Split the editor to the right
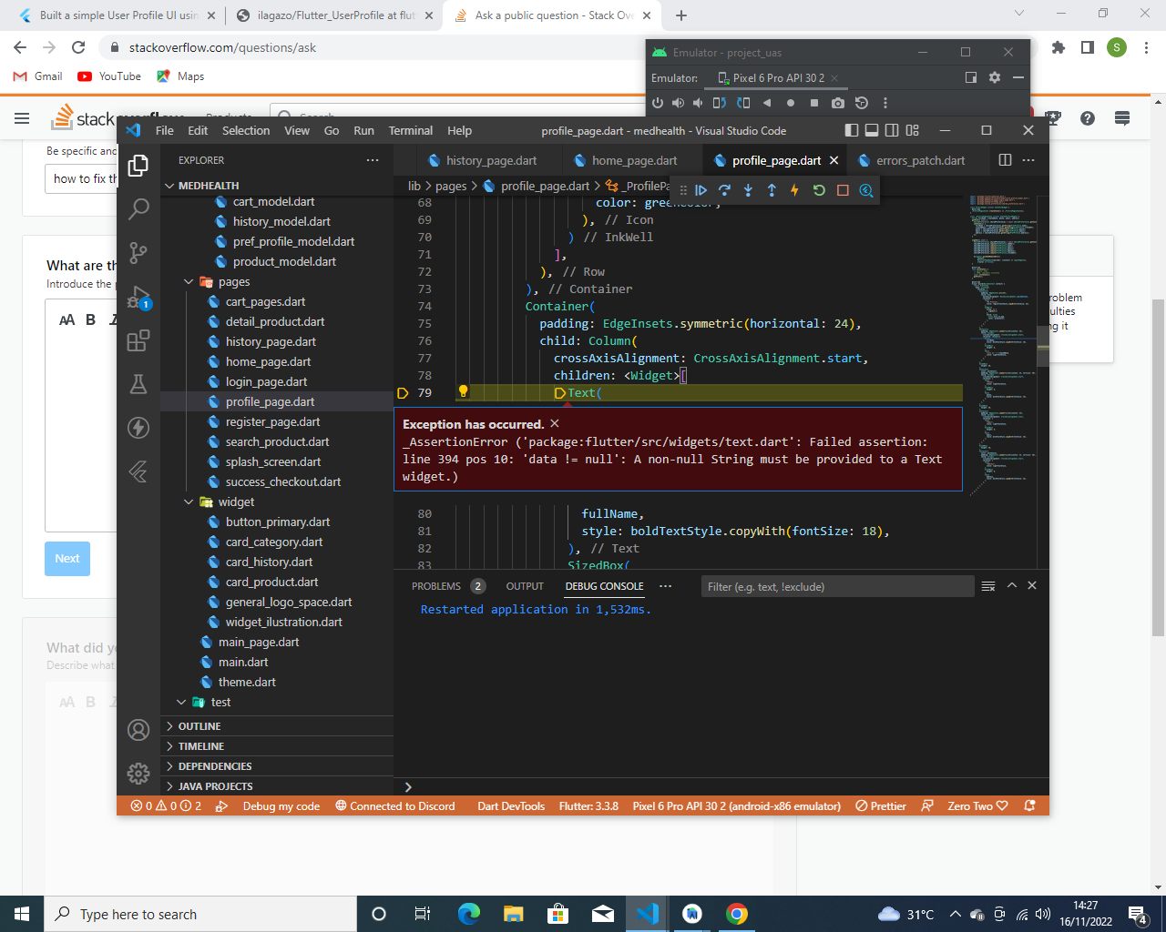The image size is (1166, 932). (x=1005, y=160)
